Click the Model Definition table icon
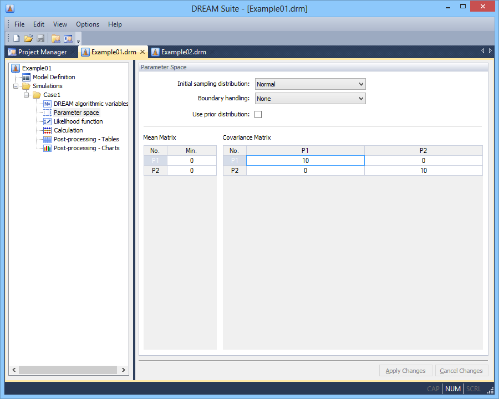The height and width of the screenshot is (399, 499). coord(27,77)
